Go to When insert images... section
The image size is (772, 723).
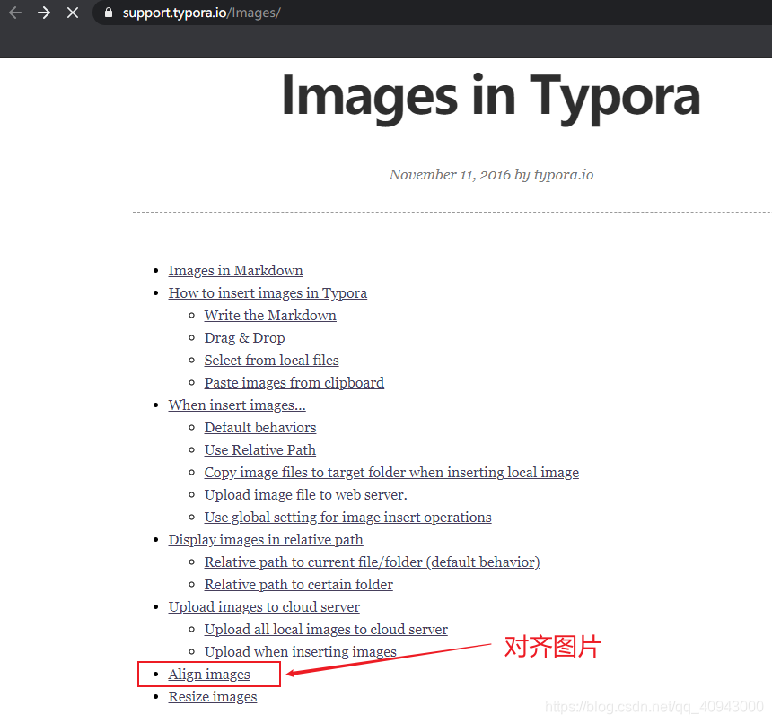point(237,405)
